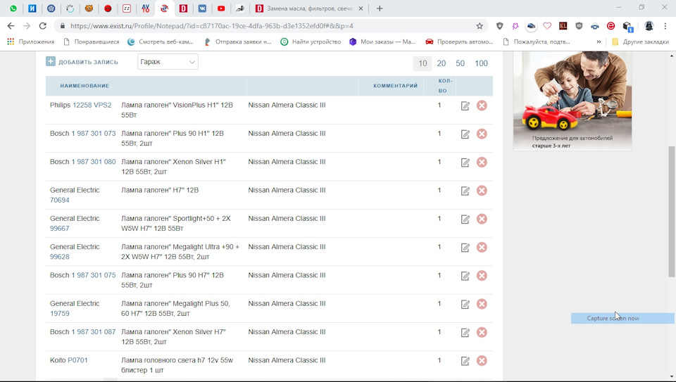Screen dimensions: 676x382
Task: Edit the Philips 12258 VPS2 entry
Action: point(465,106)
